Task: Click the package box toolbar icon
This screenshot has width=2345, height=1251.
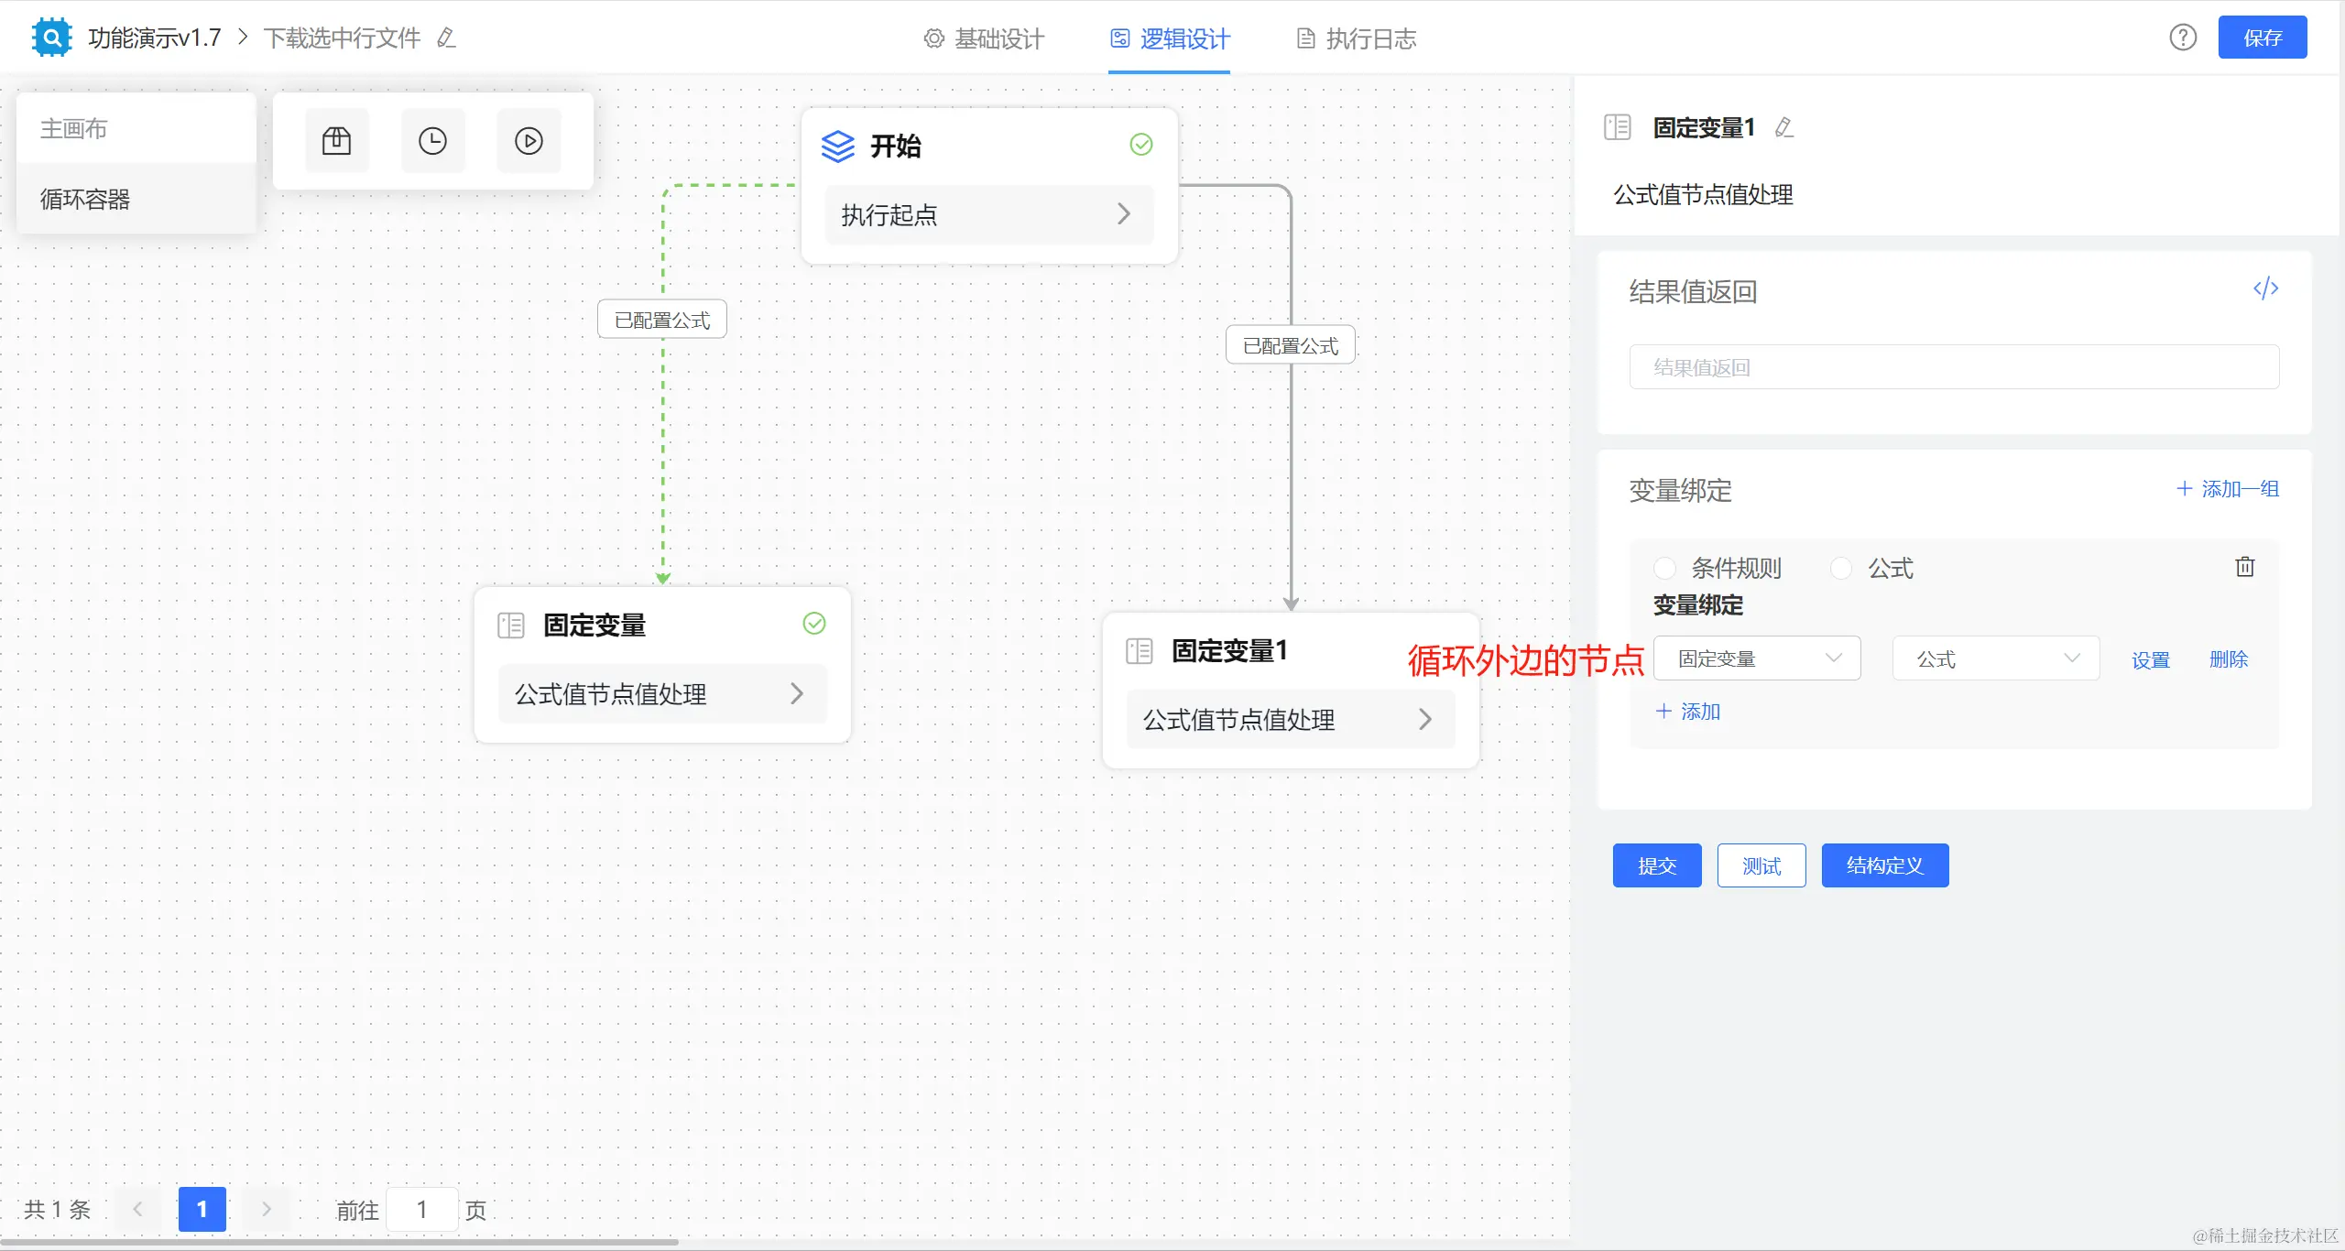Action: click(336, 141)
